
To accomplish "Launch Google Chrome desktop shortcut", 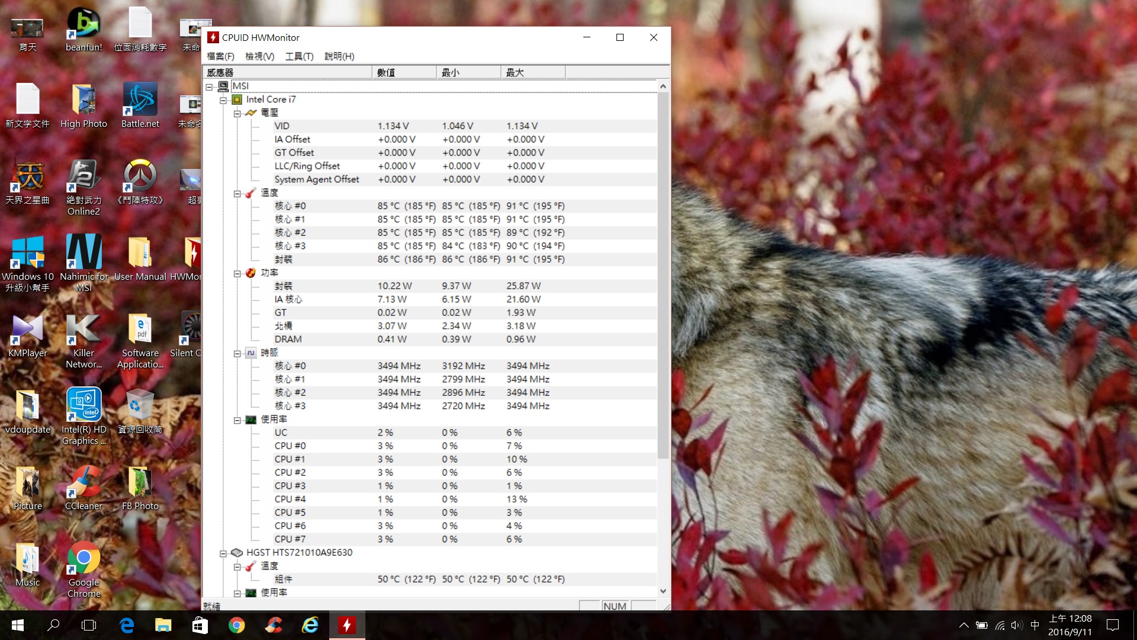I will pyautogui.click(x=83, y=569).
